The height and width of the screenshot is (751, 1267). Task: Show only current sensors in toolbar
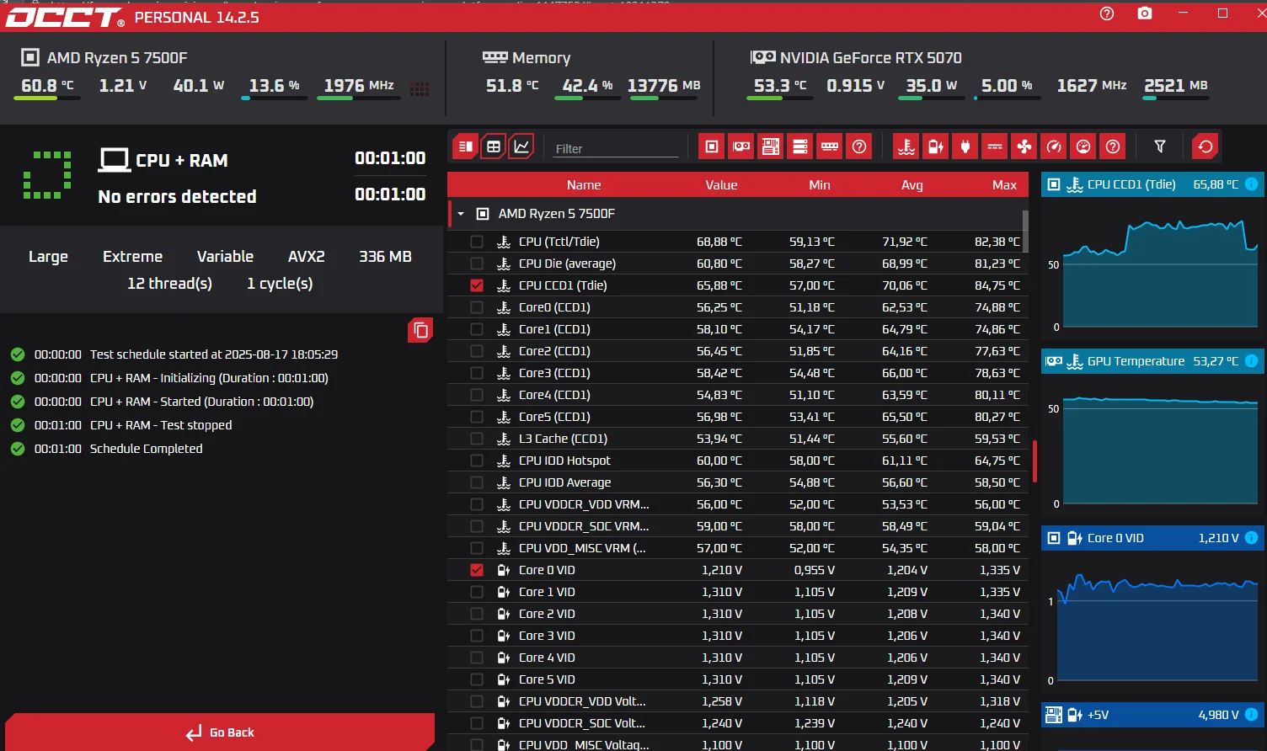pyautogui.click(x=995, y=146)
